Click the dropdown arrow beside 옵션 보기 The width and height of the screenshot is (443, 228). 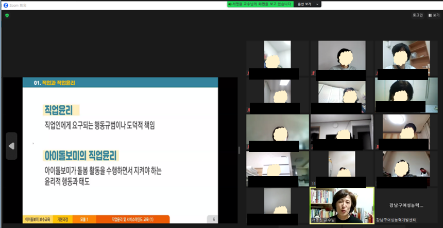tap(317, 4)
